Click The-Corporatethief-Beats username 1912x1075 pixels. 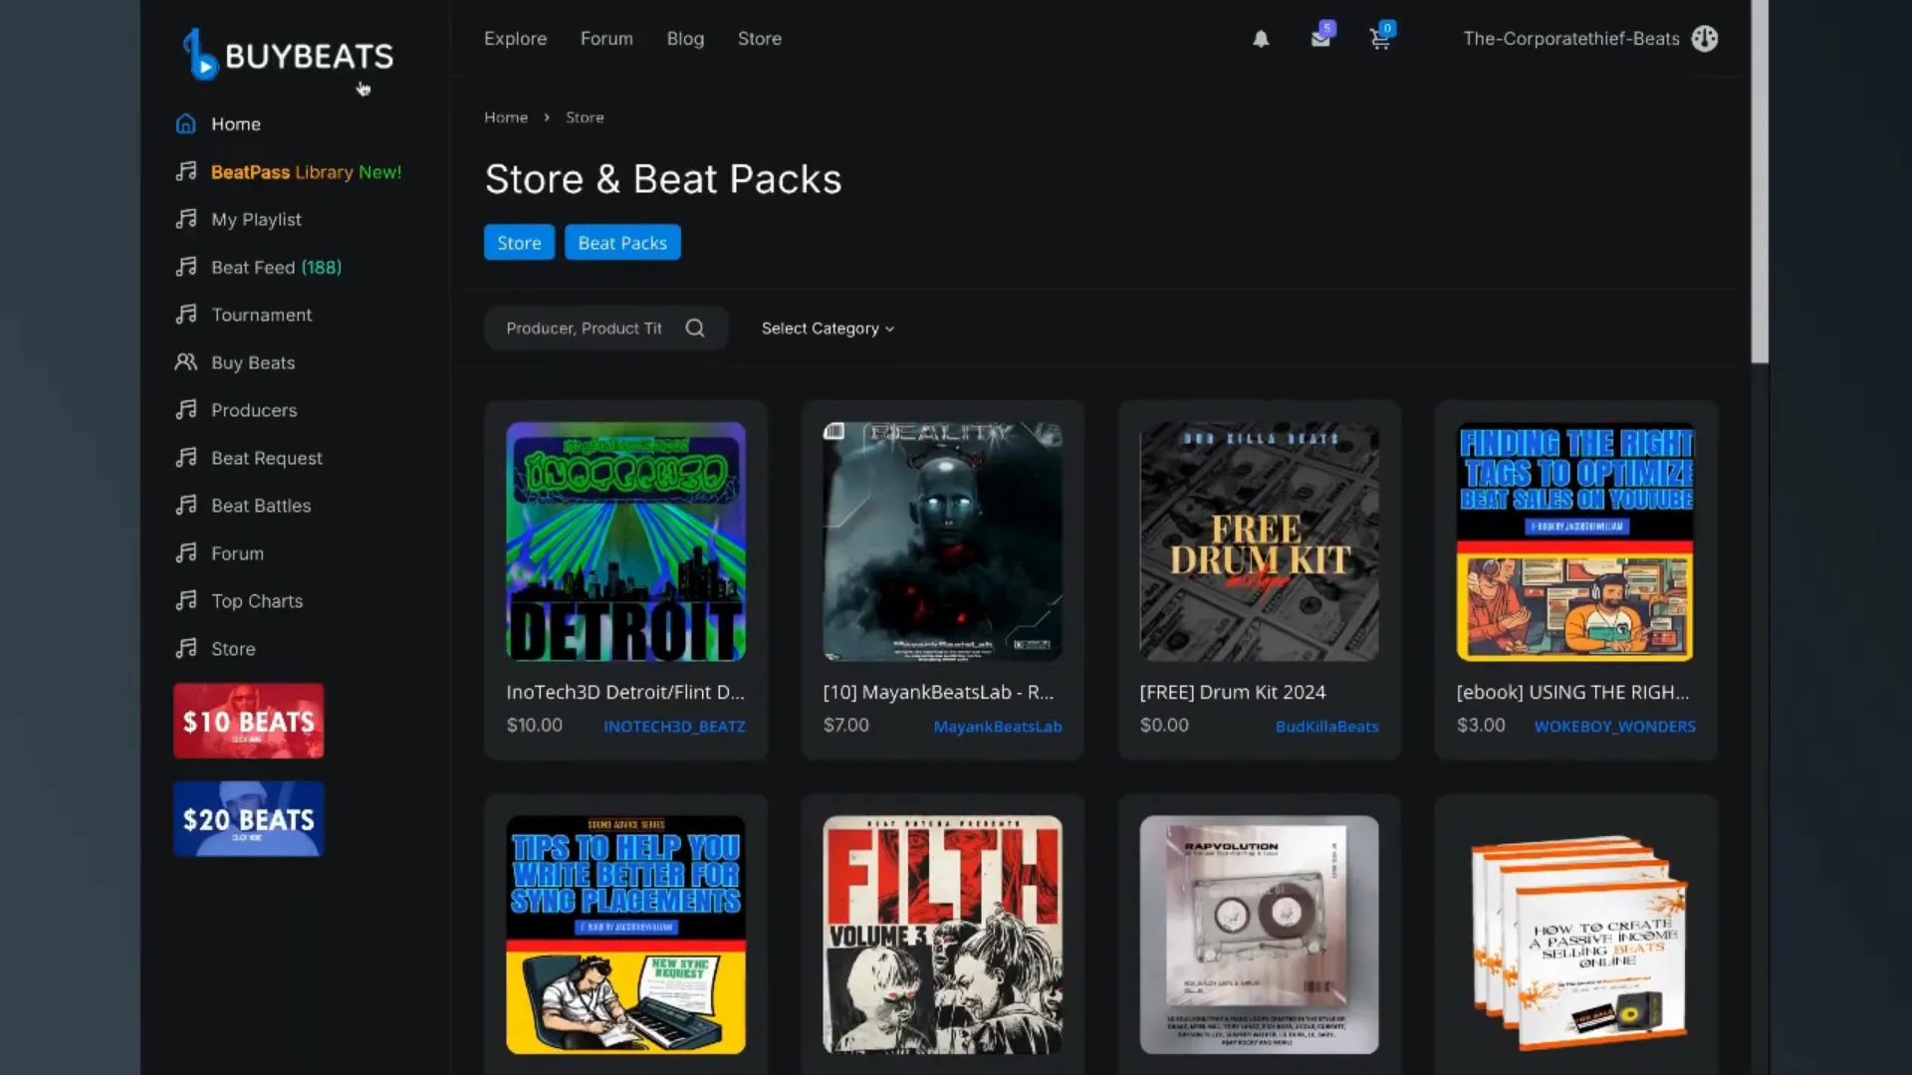tap(1571, 39)
